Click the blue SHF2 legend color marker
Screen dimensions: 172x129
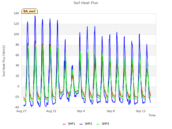pyautogui.click(x=81, y=124)
